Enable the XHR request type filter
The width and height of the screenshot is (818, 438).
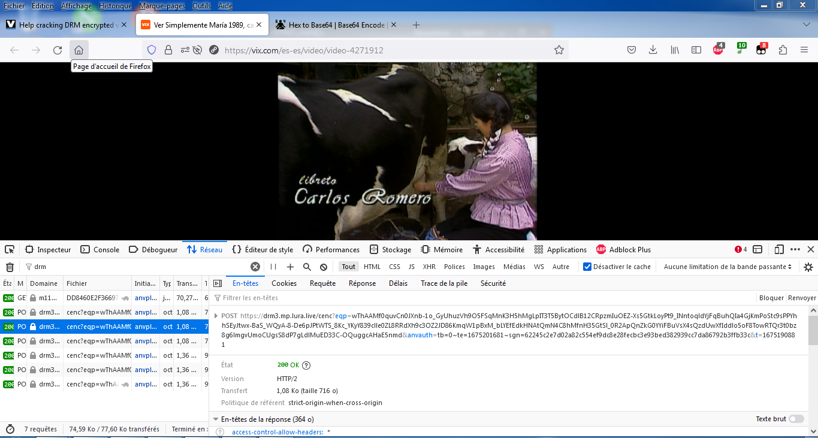tap(429, 267)
